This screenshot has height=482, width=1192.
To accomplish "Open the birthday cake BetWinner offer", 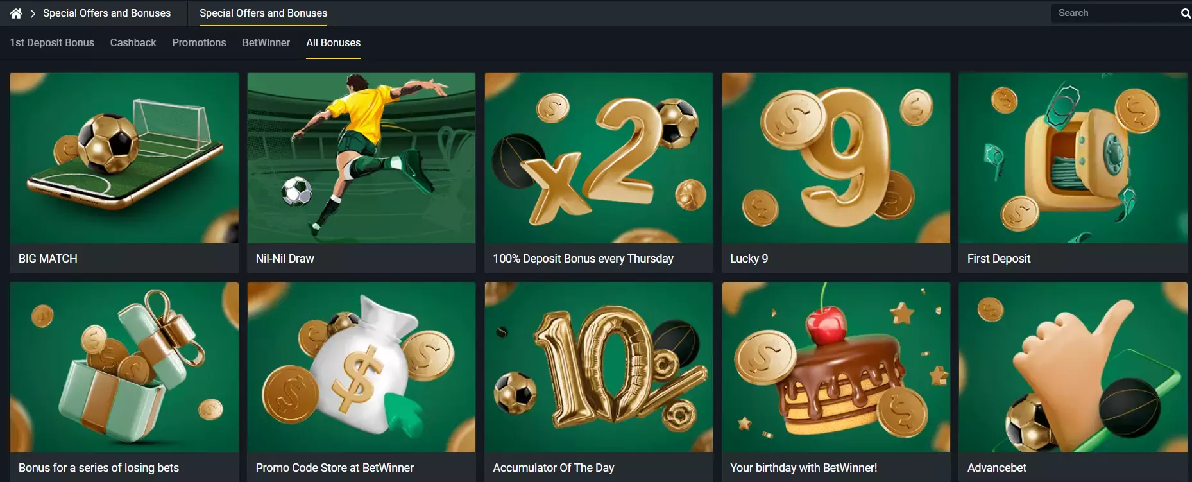I will pyautogui.click(x=836, y=382).
